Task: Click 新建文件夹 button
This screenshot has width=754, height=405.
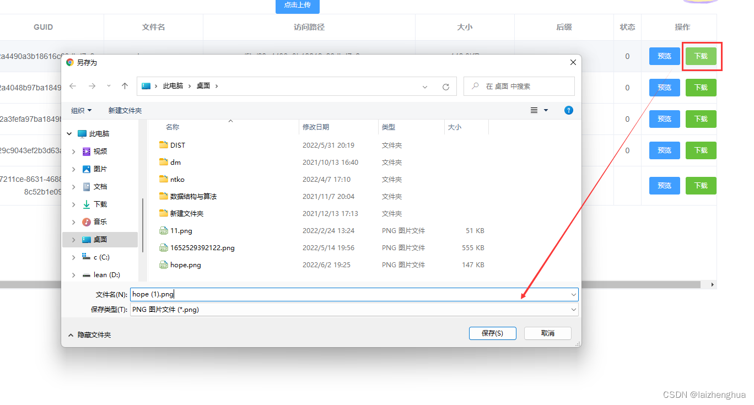Action: coord(125,111)
